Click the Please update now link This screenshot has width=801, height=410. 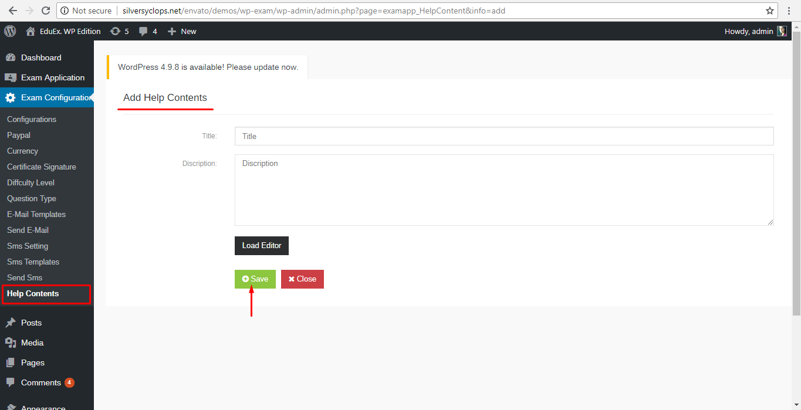coord(262,67)
